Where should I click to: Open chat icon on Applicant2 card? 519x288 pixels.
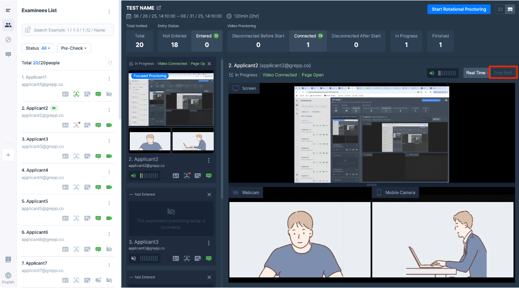(x=209, y=176)
